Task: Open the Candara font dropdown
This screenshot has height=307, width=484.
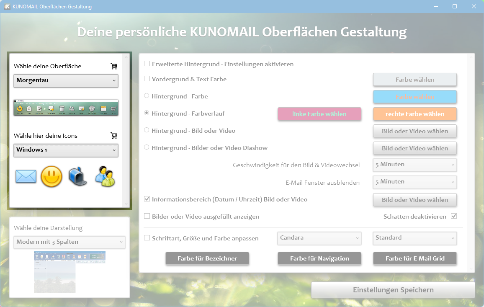Action: coord(319,238)
